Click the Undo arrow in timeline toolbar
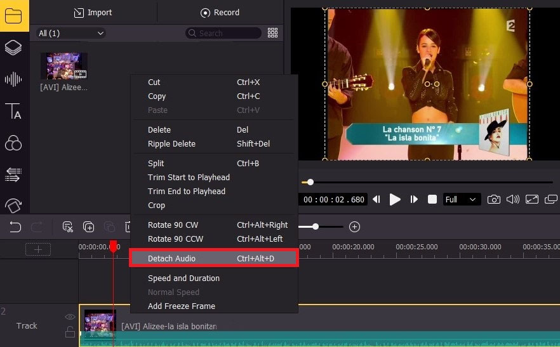560x347 pixels. click(15, 226)
